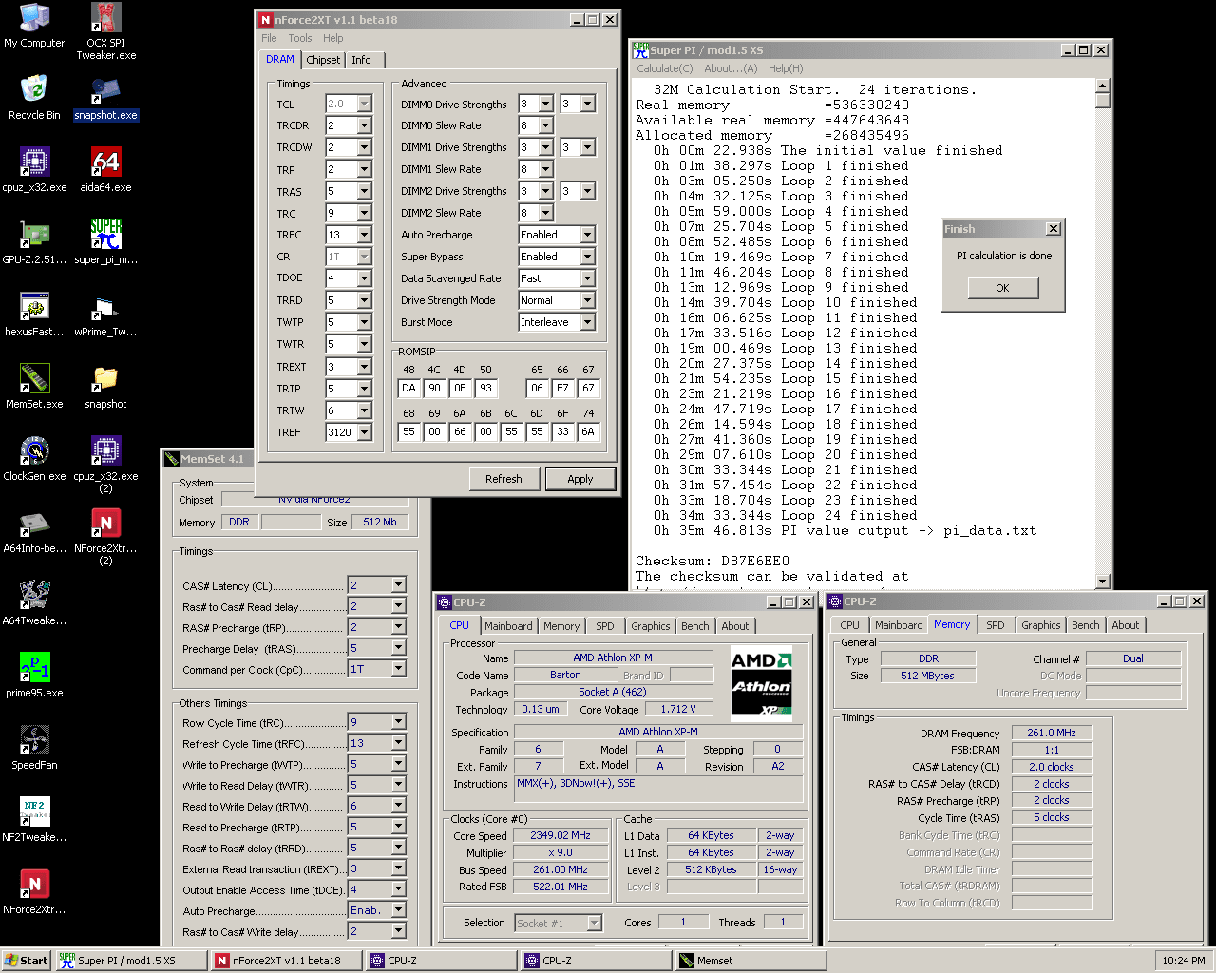Open Data Scavenged Rate dropdown

click(x=587, y=278)
